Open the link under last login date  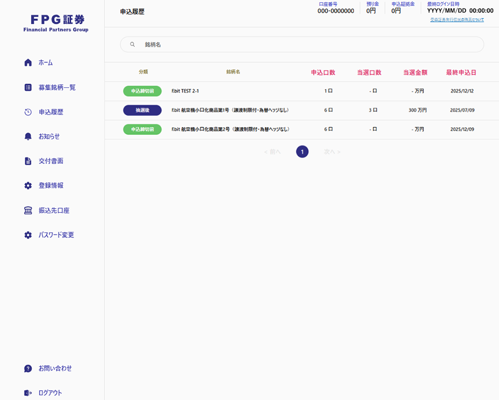tap(457, 20)
